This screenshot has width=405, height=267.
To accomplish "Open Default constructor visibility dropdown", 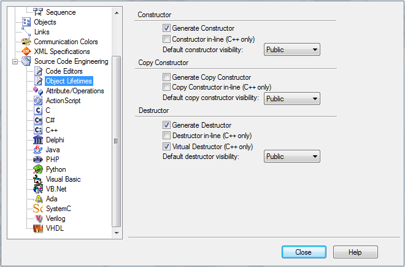I will click(292, 50).
